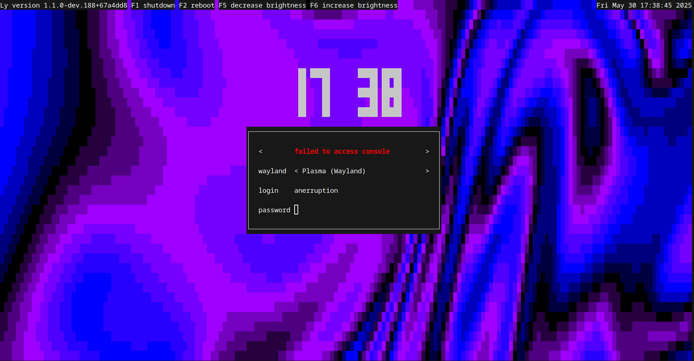This screenshot has height=361, width=694.
Task: Open previous session with left session arrow
Action: (x=296, y=171)
